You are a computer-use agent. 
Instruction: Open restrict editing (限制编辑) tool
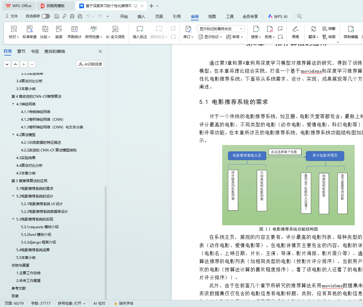pyautogui.click(x=351, y=29)
